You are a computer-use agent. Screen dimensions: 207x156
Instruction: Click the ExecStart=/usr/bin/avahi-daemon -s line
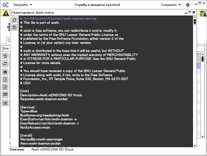click(x=48, y=119)
